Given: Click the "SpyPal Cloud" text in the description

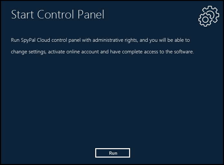Looking at the screenshot, I should coord(34,40).
